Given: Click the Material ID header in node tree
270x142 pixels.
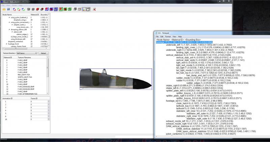Looking at the screenshot, I should [35, 15].
